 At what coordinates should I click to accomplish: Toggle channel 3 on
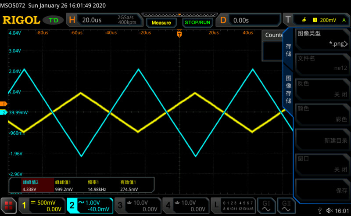137,205
